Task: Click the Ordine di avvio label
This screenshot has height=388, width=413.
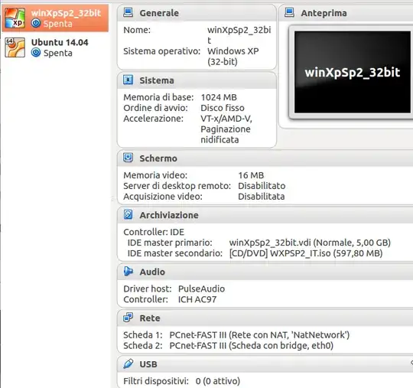Action: coord(156,108)
